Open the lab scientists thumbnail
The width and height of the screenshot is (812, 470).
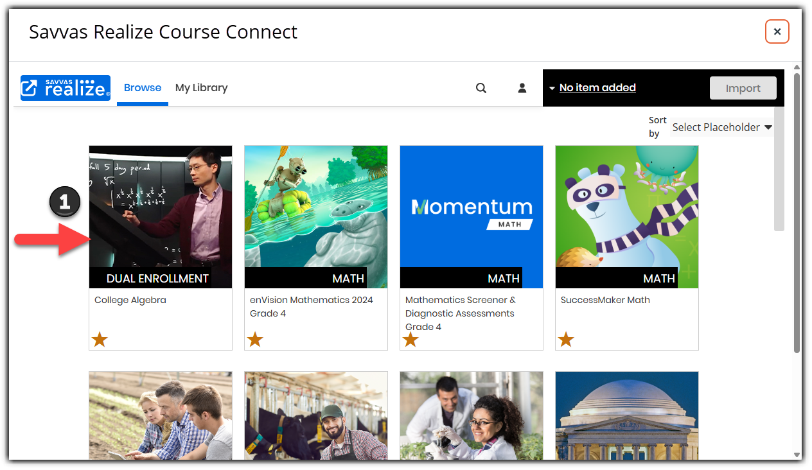pyautogui.click(x=472, y=415)
